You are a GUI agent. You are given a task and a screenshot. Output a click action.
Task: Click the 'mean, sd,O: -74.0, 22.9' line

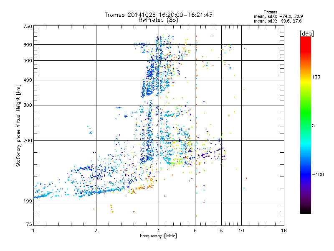point(278,16)
